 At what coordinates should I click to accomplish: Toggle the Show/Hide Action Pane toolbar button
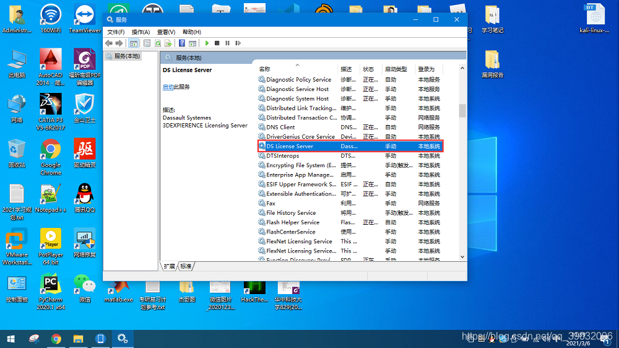pos(193,43)
